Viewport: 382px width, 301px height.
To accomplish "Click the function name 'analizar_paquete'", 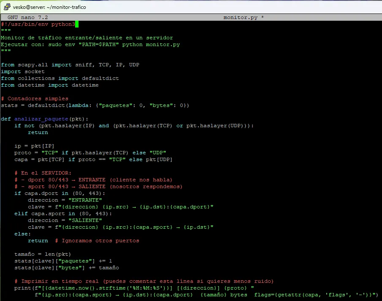I will (41, 119).
